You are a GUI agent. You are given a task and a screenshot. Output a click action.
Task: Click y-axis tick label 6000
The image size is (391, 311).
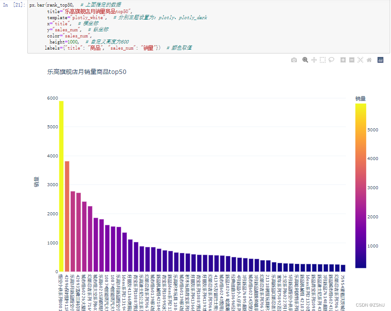pos(53,98)
